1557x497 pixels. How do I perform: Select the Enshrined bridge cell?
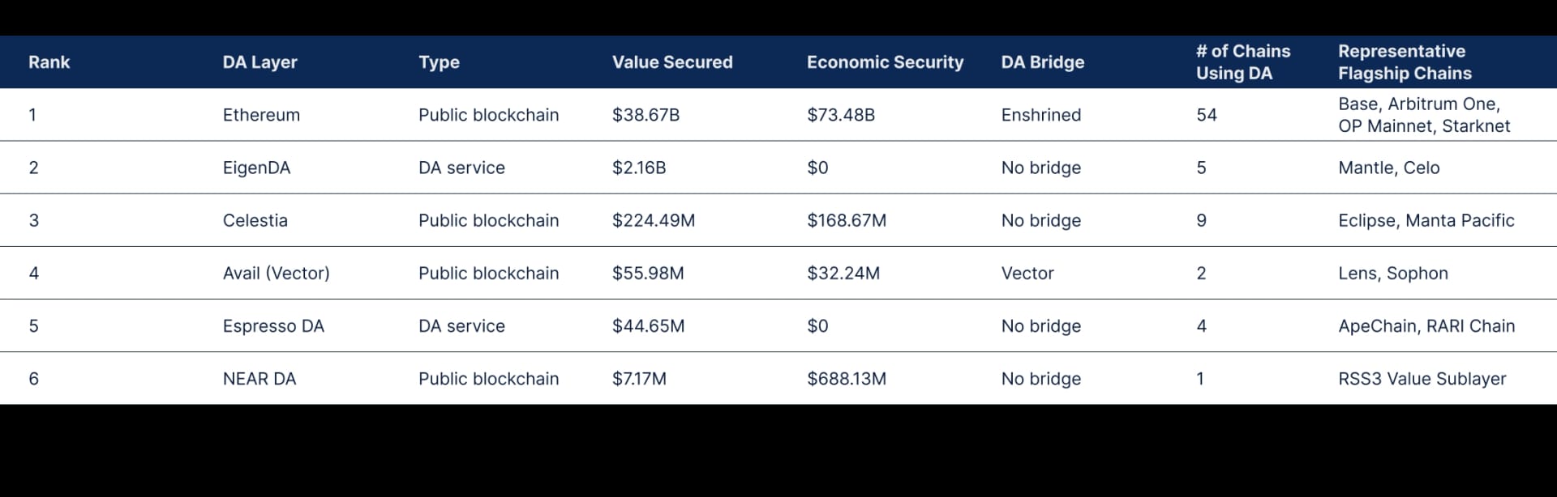click(1040, 115)
